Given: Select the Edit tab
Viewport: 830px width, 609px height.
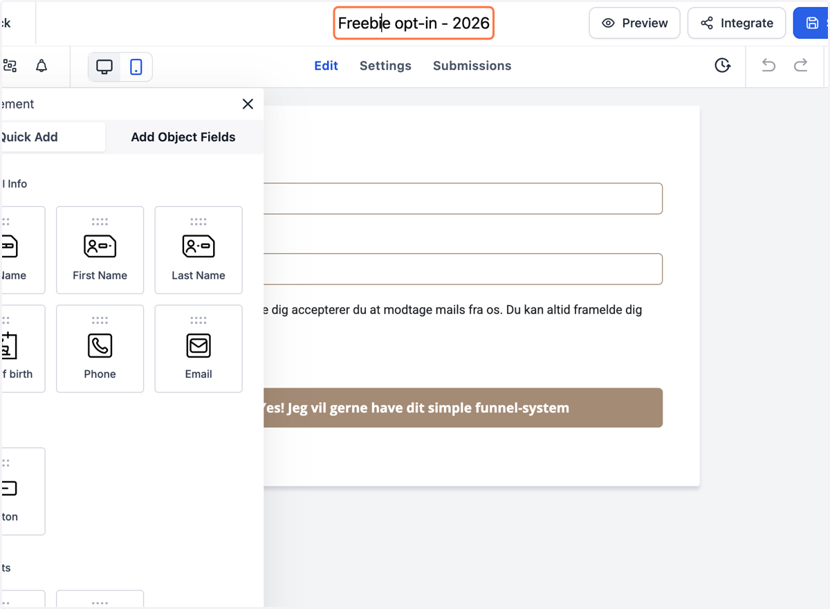Looking at the screenshot, I should (326, 66).
